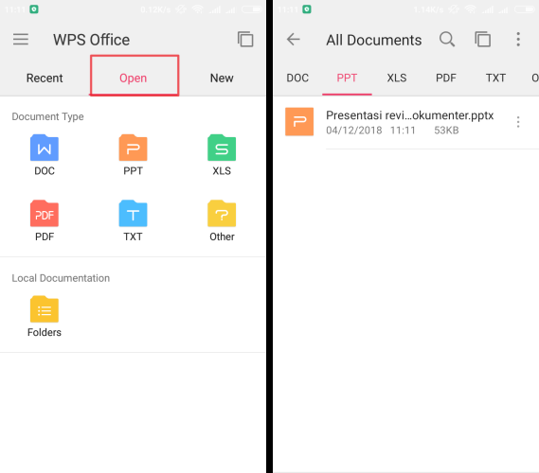Select the PDF filter tab in All Documents
The image size is (539, 473).
point(446,78)
